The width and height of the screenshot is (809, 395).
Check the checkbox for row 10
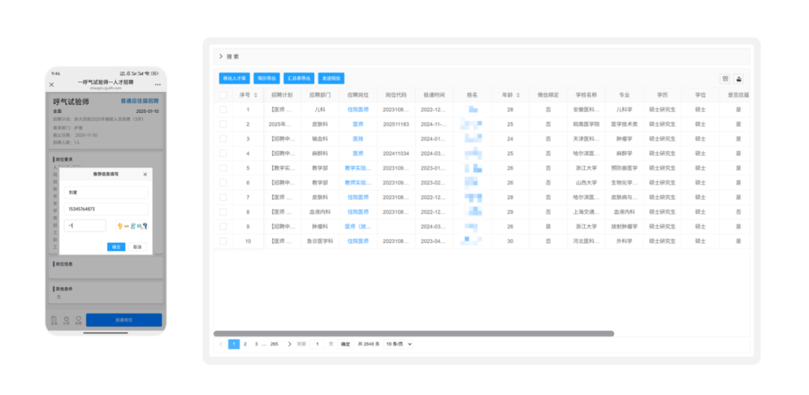click(x=223, y=241)
